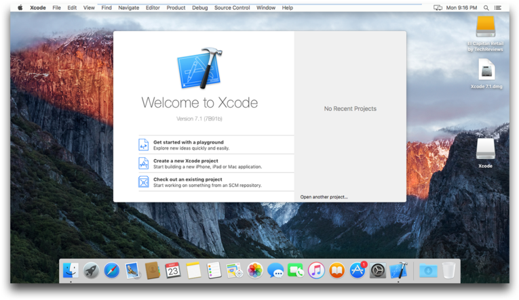This screenshot has width=519, height=300.
Task: Open the Find menu
Action: (x=107, y=7)
